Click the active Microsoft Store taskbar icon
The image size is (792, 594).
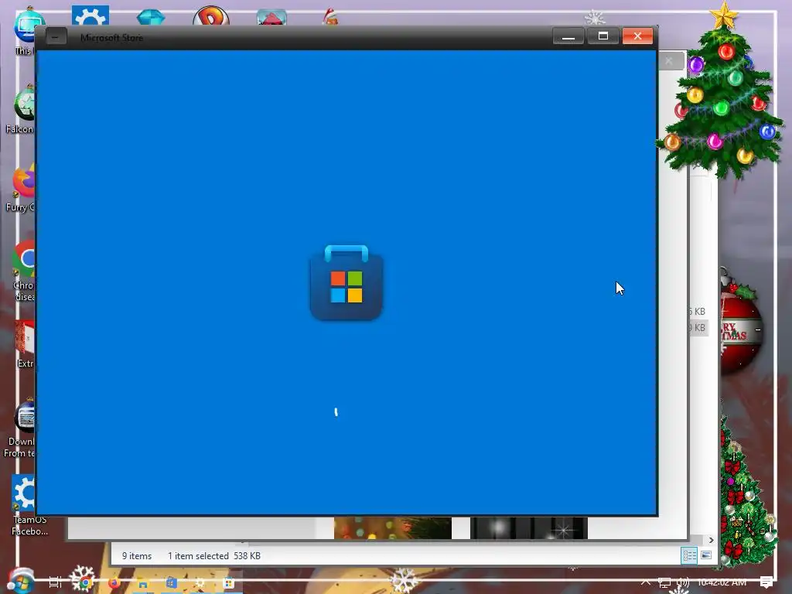[229, 583]
